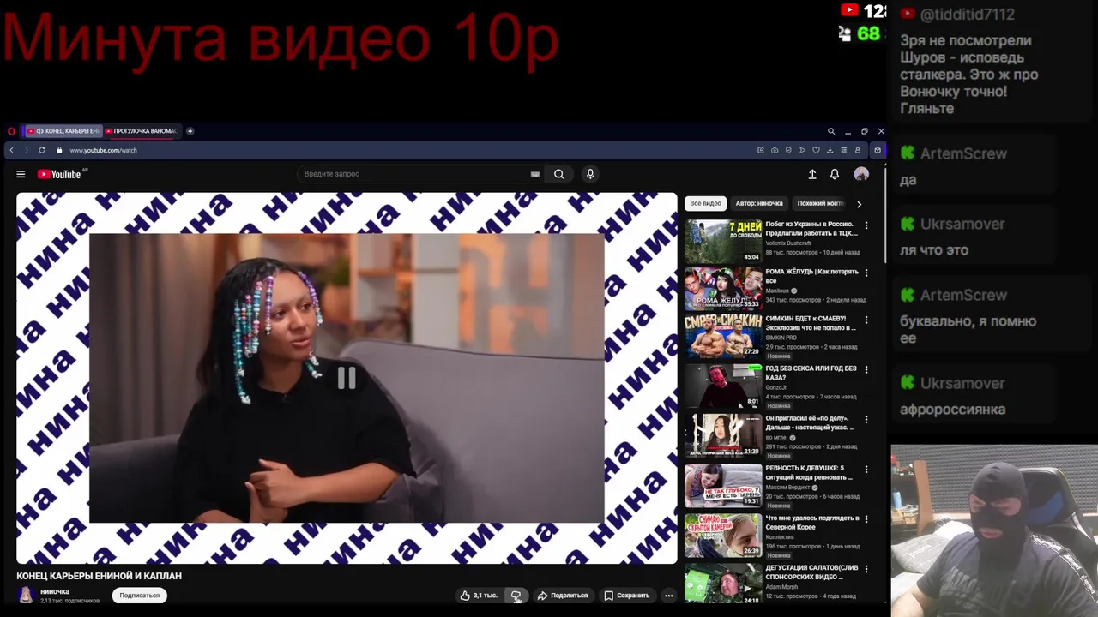Open the on-screen keyboard icon in search box
1098x617 pixels.
(535, 174)
